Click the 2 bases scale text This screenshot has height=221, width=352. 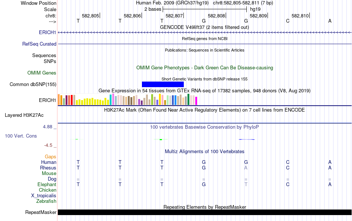[153, 9]
